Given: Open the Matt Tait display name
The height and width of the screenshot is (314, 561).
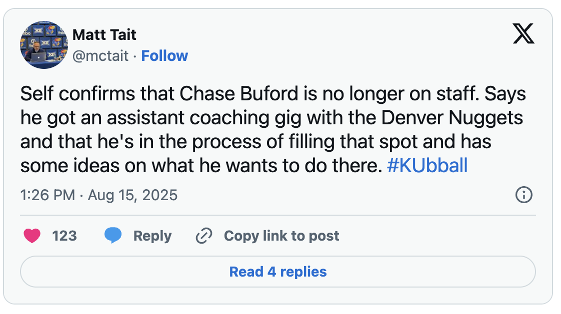Looking at the screenshot, I should click(x=104, y=35).
